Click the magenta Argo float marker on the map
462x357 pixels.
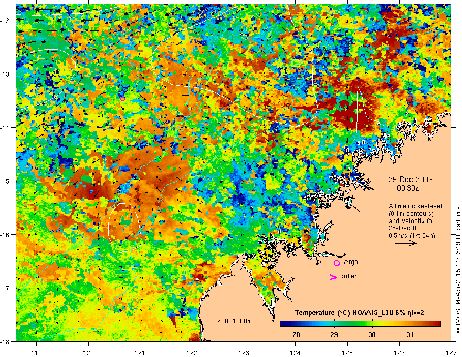click(x=122, y=99)
